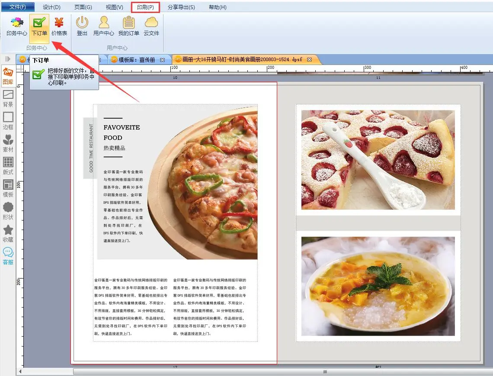Select the pizza image on left page
493x376 pixels.
click(203, 182)
